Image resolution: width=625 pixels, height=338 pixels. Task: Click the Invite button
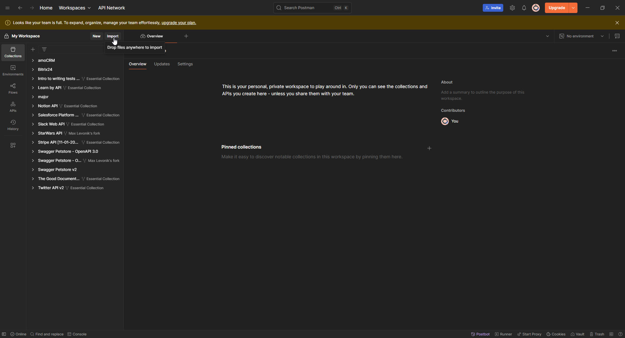coord(493,8)
